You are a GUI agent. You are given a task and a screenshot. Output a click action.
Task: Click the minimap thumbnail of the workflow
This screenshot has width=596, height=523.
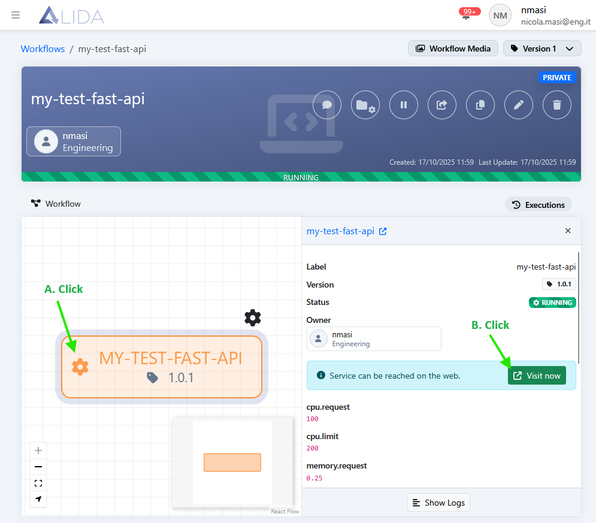click(232, 462)
